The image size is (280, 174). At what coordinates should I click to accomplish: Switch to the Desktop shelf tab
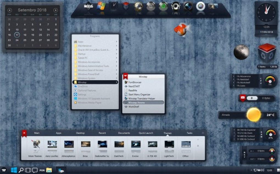pyautogui.click(x=80, y=133)
